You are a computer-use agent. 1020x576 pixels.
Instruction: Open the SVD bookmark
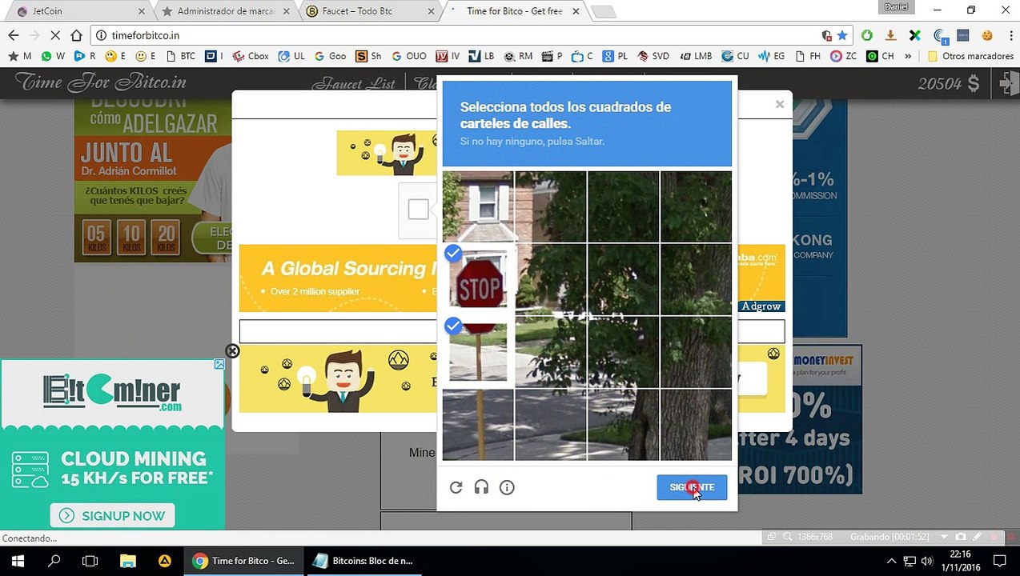653,56
